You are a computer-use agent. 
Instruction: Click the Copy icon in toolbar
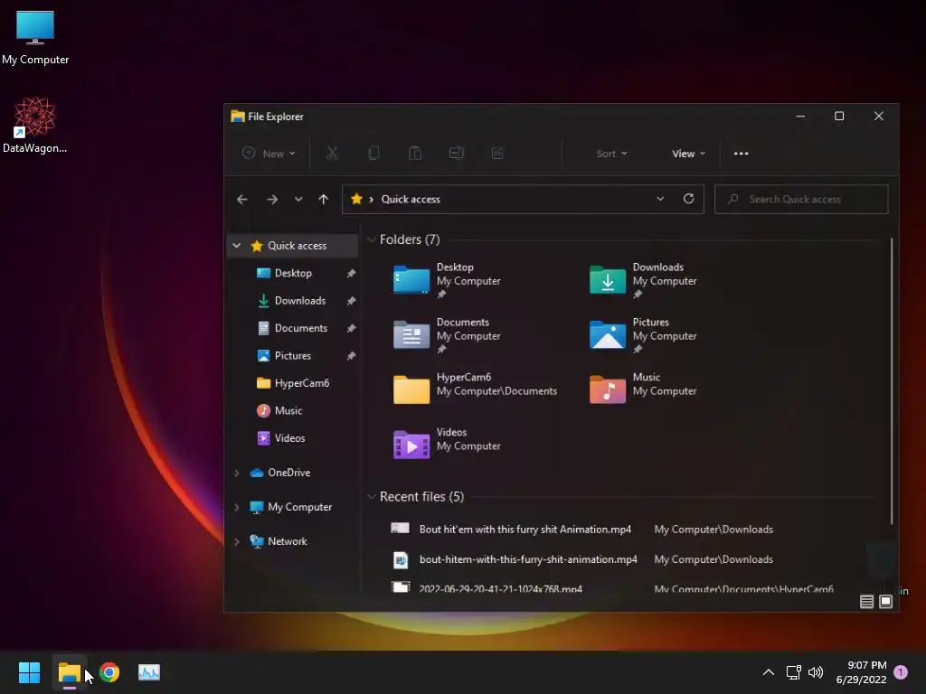click(x=373, y=154)
